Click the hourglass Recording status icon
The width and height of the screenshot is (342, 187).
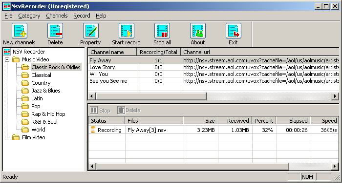coord(93,130)
